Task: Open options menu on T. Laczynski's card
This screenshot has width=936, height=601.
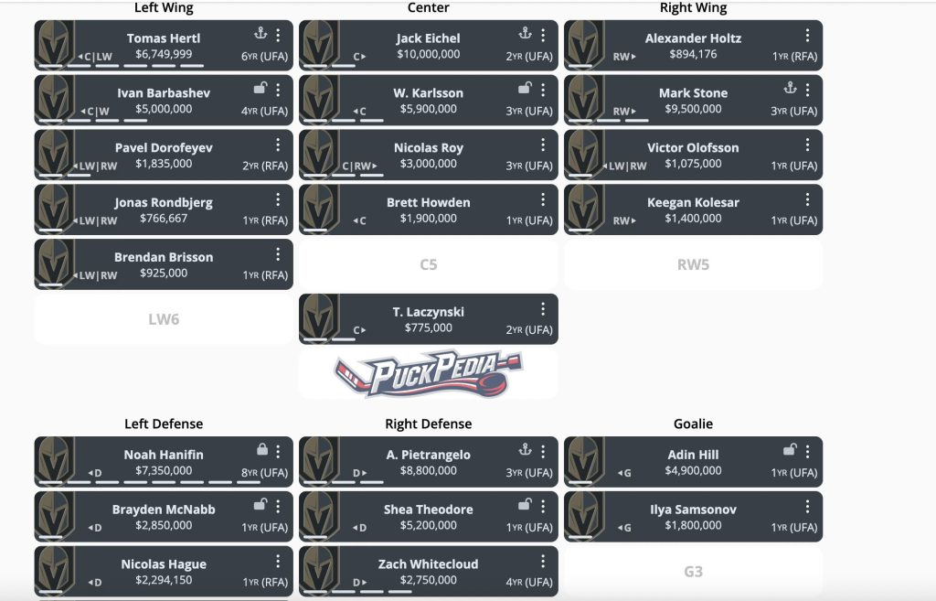Action: click(x=543, y=309)
